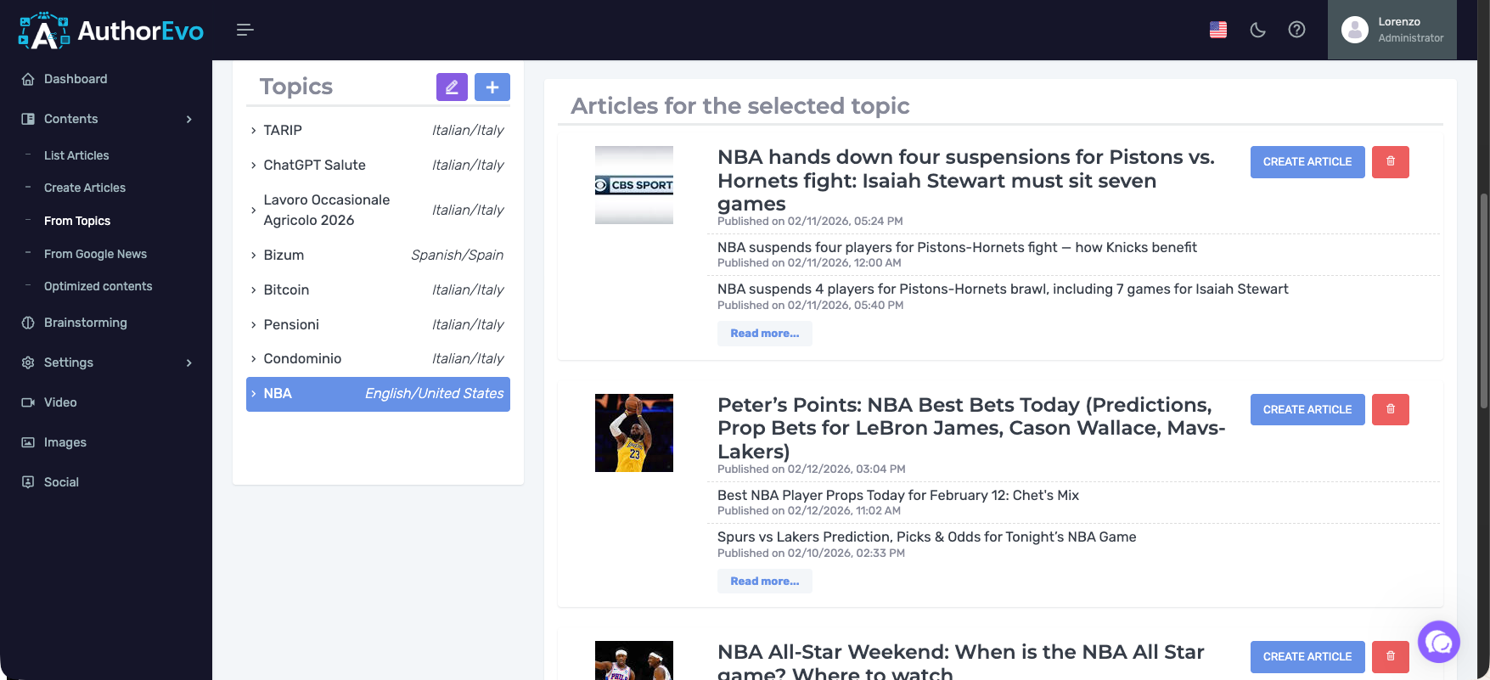The height and width of the screenshot is (680, 1490).
Task: Open Optimized contents
Action: pyautogui.click(x=98, y=286)
